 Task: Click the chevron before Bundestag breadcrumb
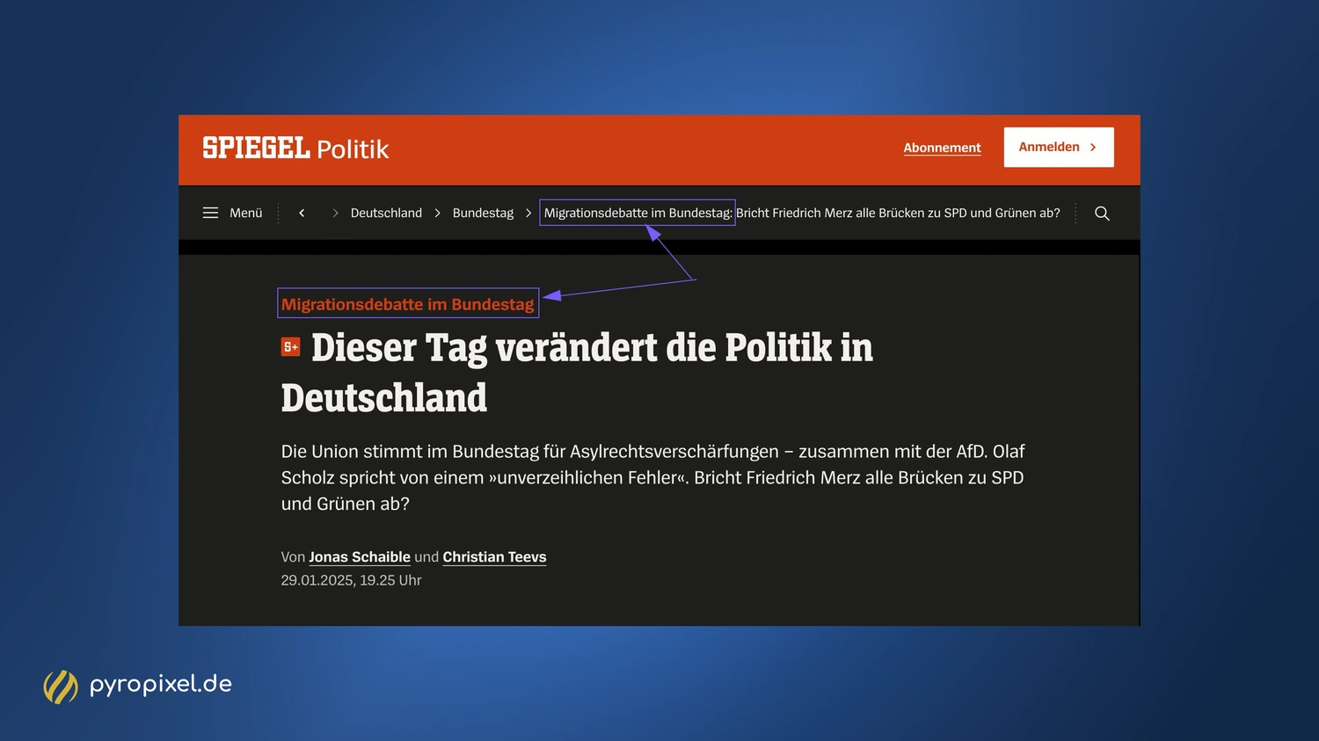(437, 213)
